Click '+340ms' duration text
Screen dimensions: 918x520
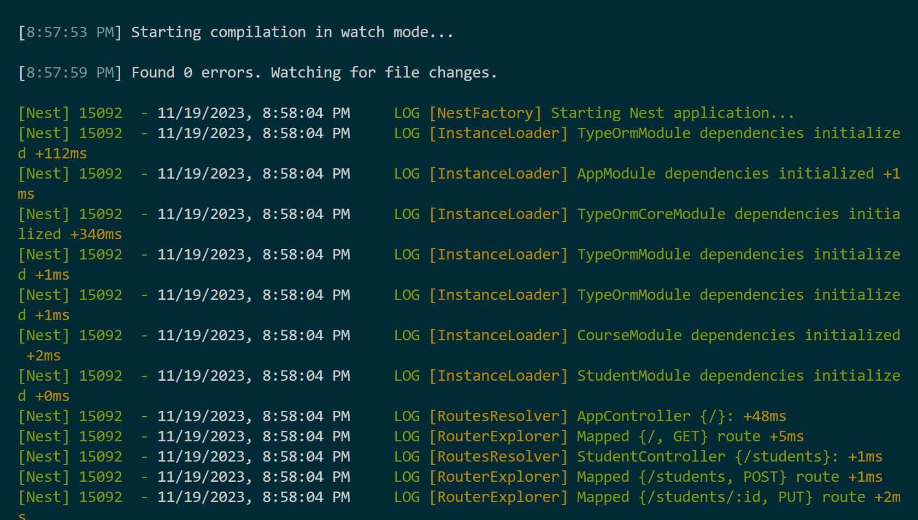pos(96,234)
